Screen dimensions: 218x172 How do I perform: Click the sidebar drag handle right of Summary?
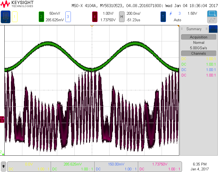pyautogui.click(x=207, y=29)
